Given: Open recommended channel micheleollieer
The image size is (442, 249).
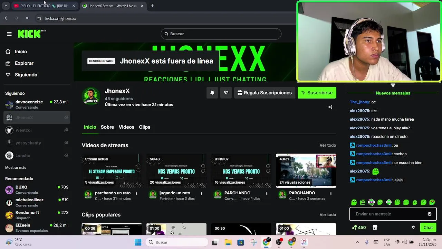Looking at the screenshot, I should click(37, 202).
